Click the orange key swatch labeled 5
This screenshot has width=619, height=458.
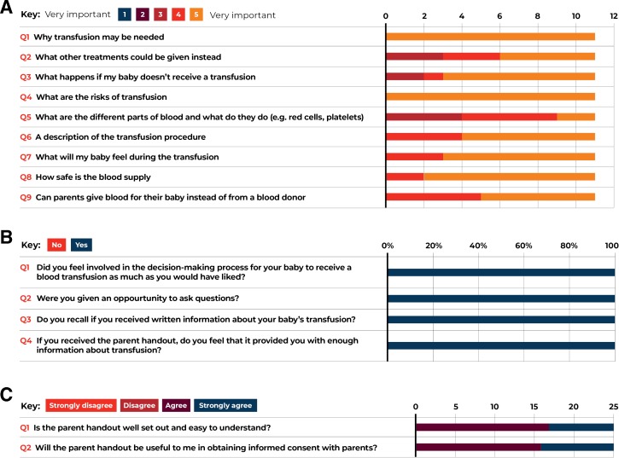point(196,14)
